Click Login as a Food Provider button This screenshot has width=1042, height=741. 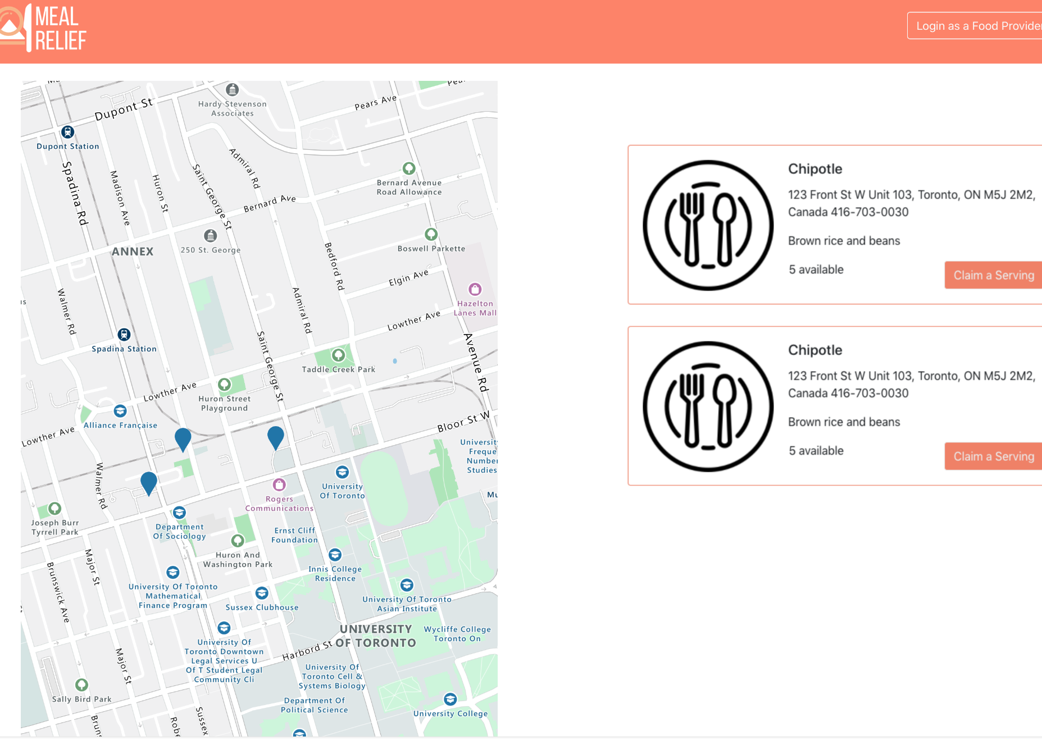[975, 26]
